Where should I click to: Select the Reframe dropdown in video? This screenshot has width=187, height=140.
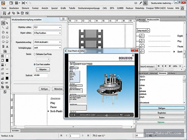click(74, 68)
